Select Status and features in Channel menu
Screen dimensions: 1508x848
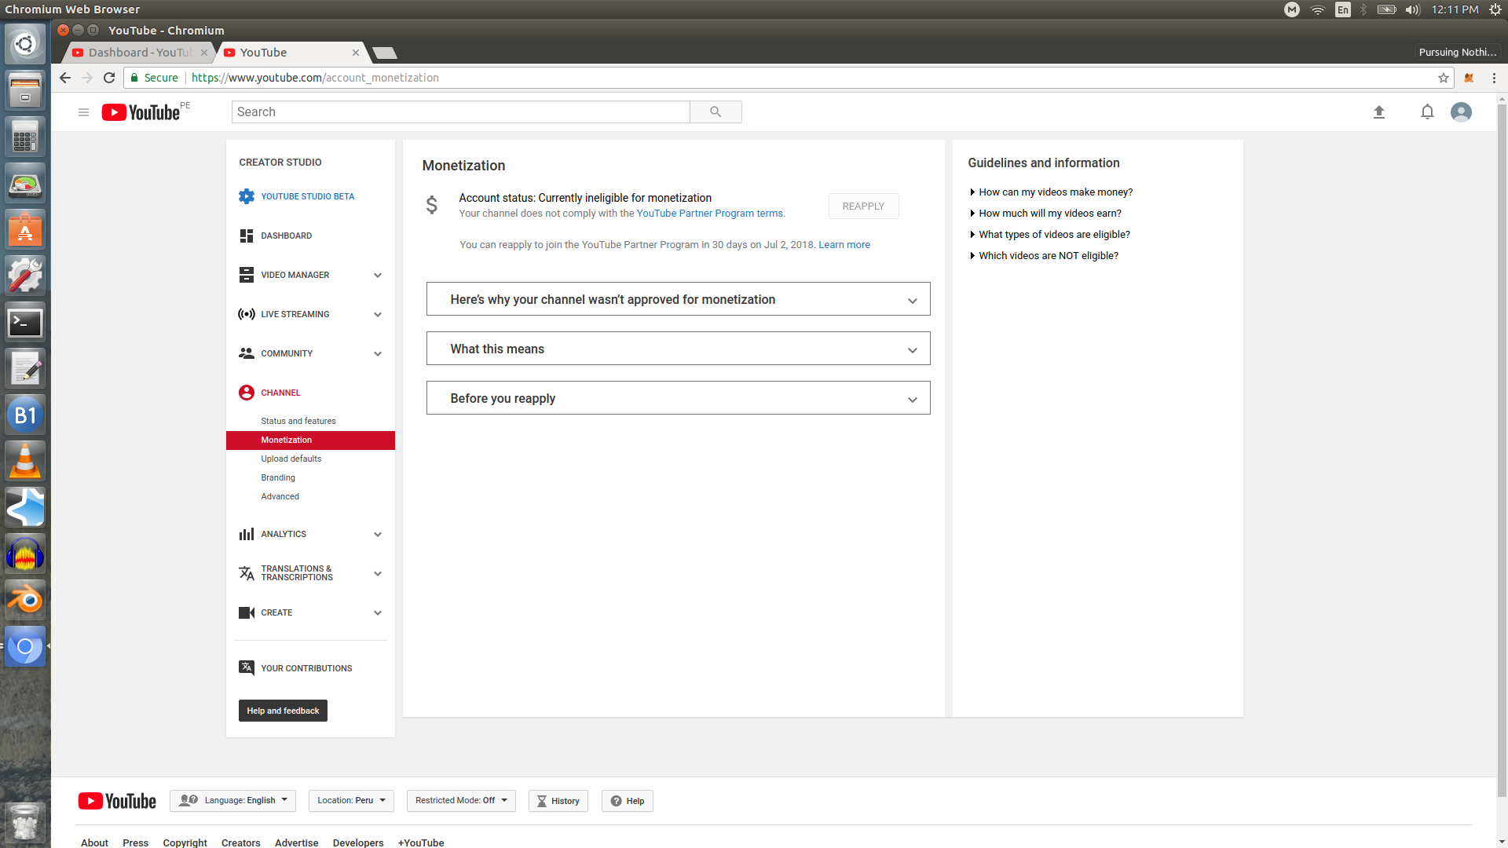[298, 422]
